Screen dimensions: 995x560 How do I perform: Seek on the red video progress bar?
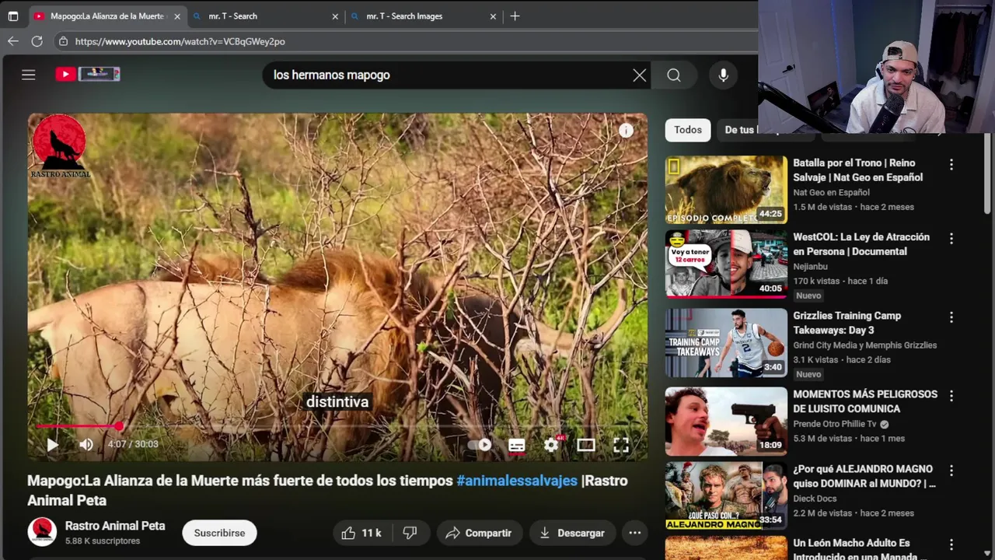[x=337, y=426]
